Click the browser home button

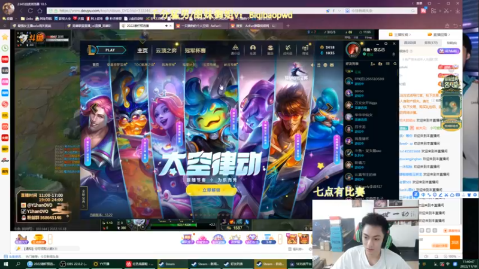(40, 11)
